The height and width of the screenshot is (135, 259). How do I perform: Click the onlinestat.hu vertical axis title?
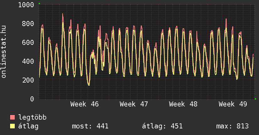click(x=4, y=52)
